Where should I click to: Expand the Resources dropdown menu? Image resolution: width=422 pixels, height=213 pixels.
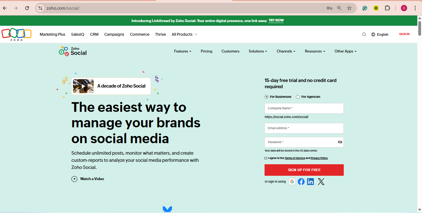(x=315, y=51)
